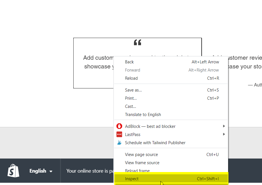Screen dimensions: 262x185
Task: Click Save as… menu entry
Action: [x=133, y=90]
